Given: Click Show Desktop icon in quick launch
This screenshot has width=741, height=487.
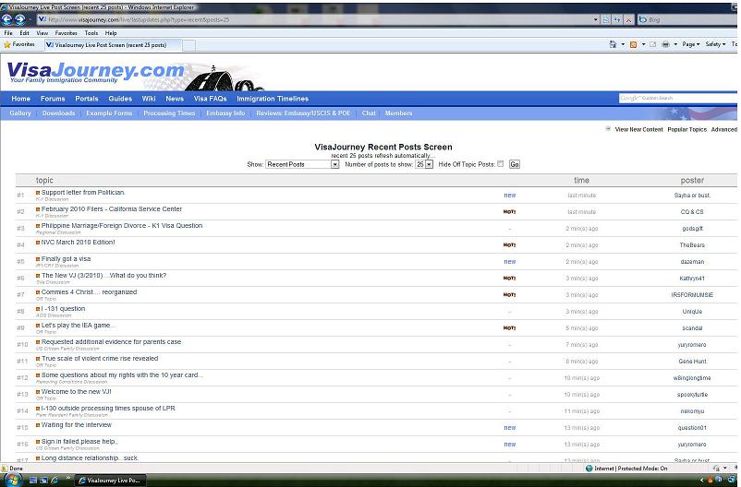Looking at the screenshot, I should 33,480.
